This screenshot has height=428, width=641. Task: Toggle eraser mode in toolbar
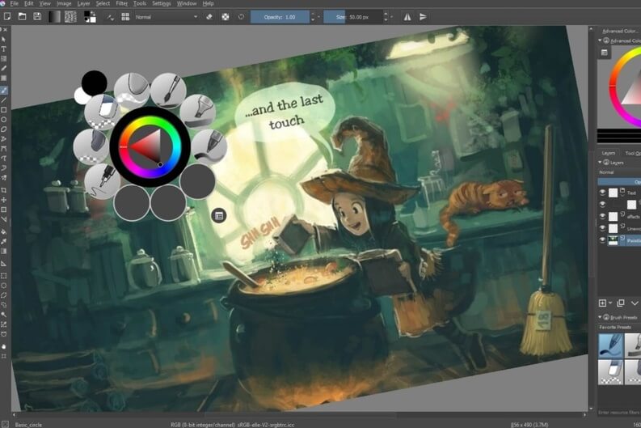[x=209, y=17]
